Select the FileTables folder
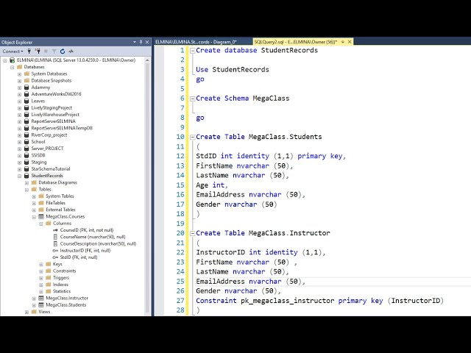Viewport: 471px width, 353px height. (x=56, y=203)
